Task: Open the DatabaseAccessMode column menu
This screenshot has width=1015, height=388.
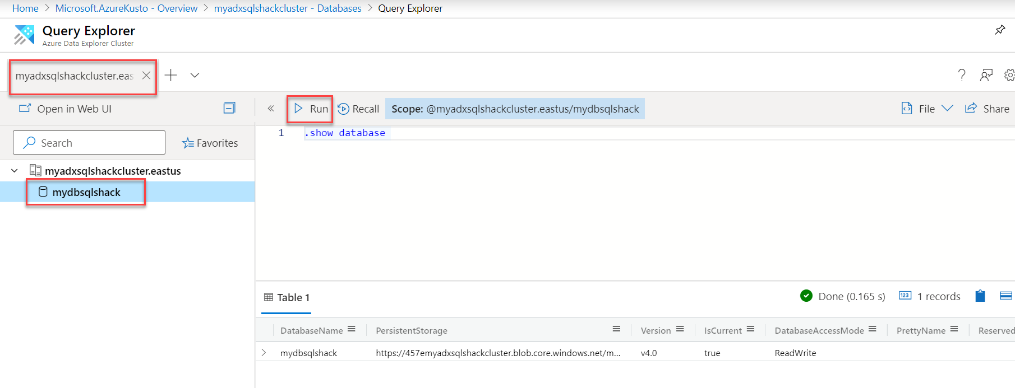Action: click(x=872, y=329)
